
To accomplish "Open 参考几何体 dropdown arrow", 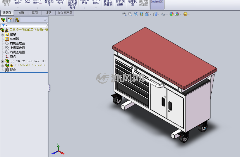I will tap(96, 8).
